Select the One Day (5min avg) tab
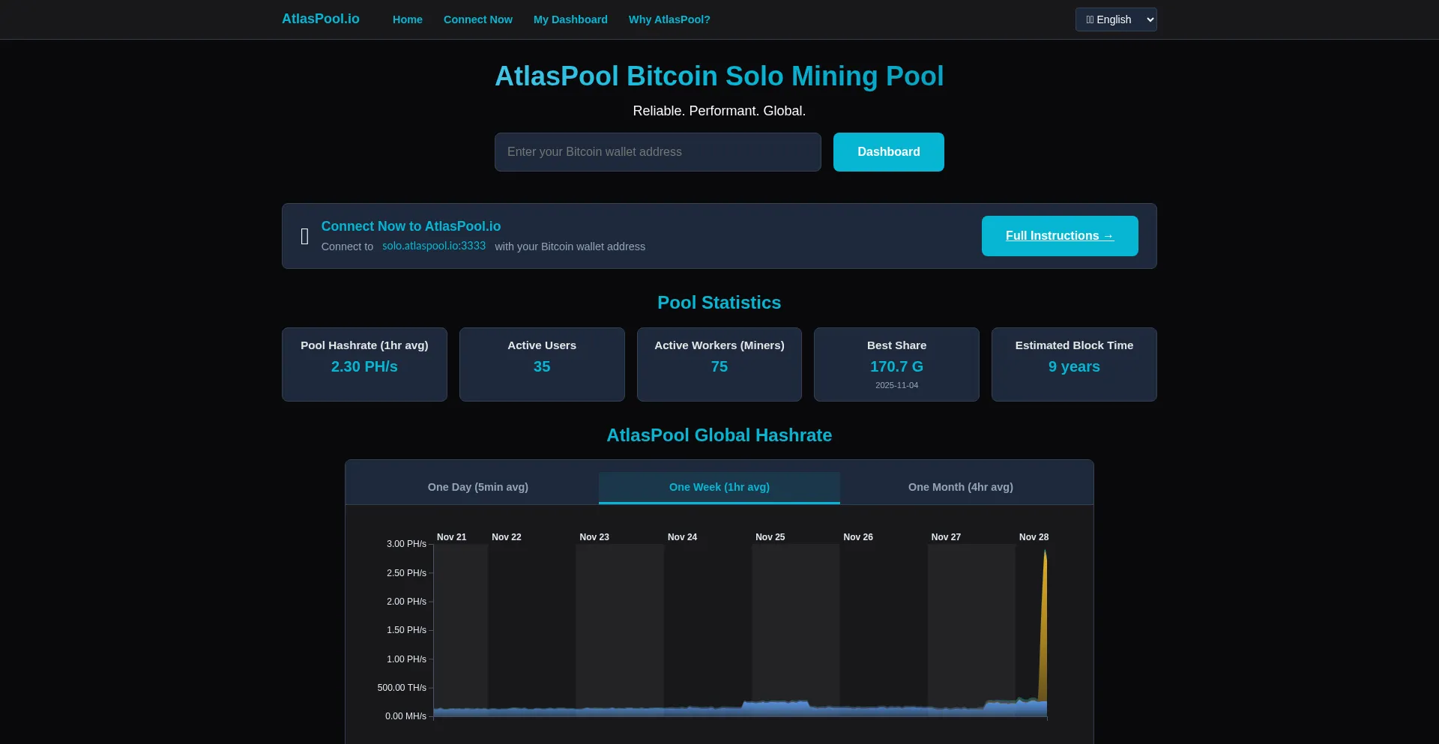This screenshot has height=744, width=1439. [x=477, y=487]
